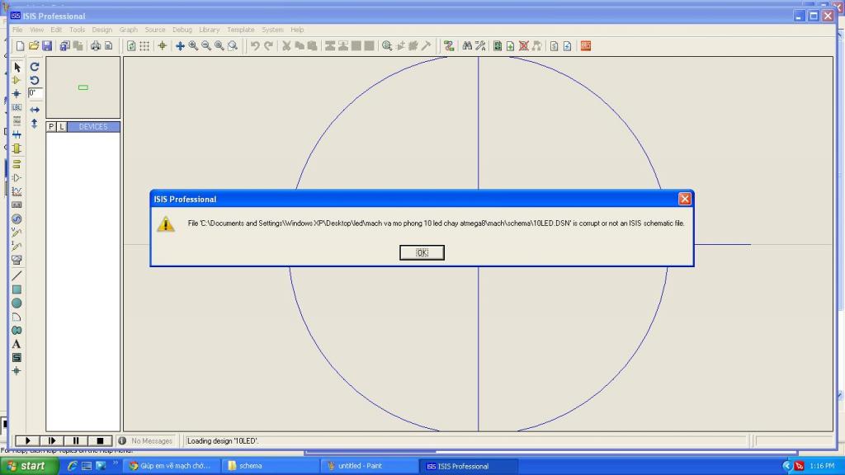The width and height of the screenshot is (845, 475).
Task: Create a new design with New File icon
Action: [20, 46]
